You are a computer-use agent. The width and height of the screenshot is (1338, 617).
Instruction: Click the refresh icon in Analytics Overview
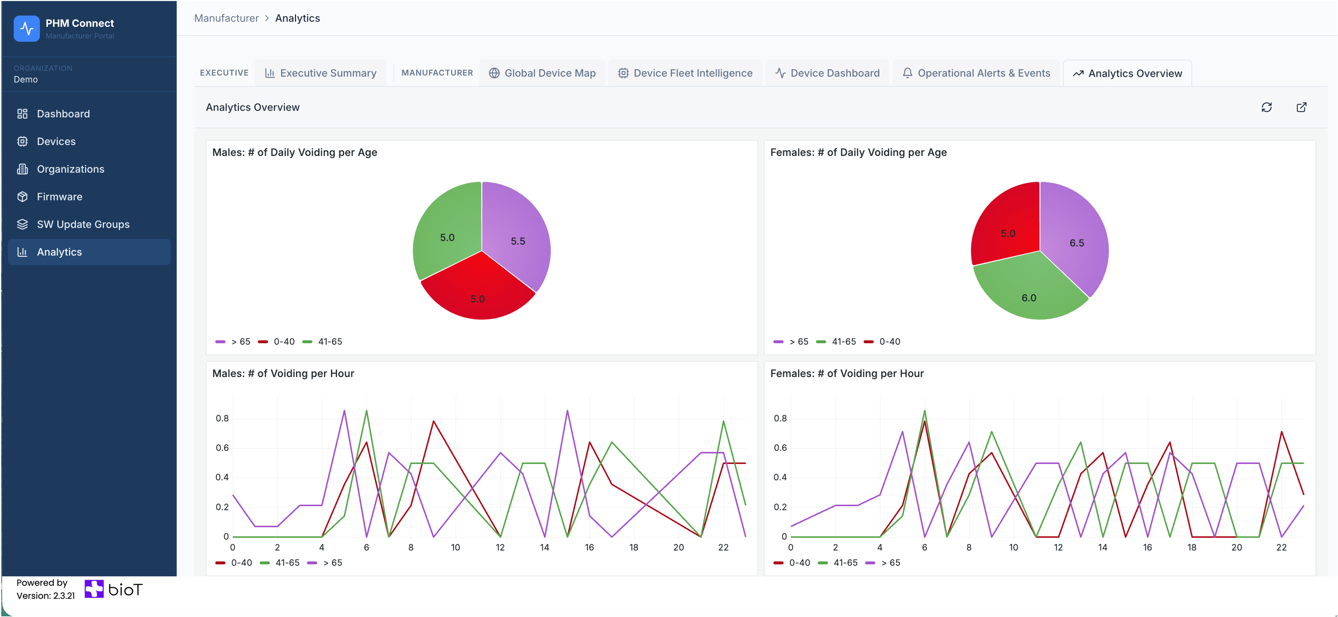click(1266, 107)
